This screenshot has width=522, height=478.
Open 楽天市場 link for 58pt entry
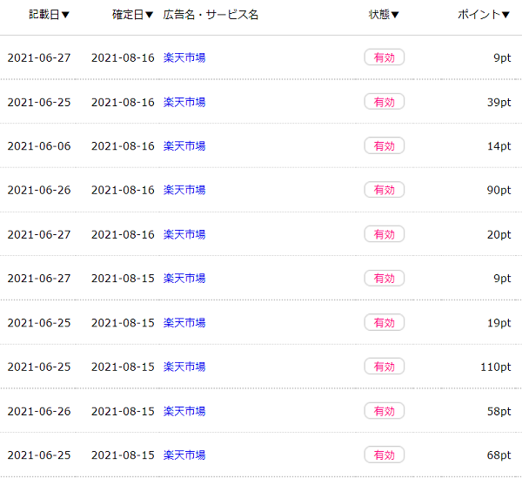pyautogui.click(x=184, y=411)
